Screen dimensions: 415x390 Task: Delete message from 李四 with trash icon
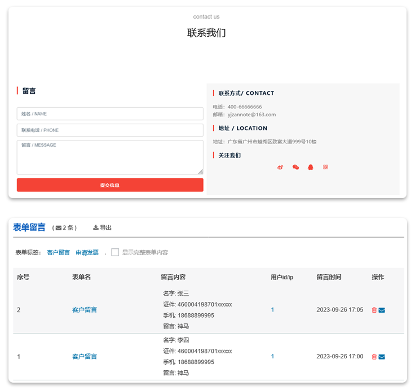374,357
